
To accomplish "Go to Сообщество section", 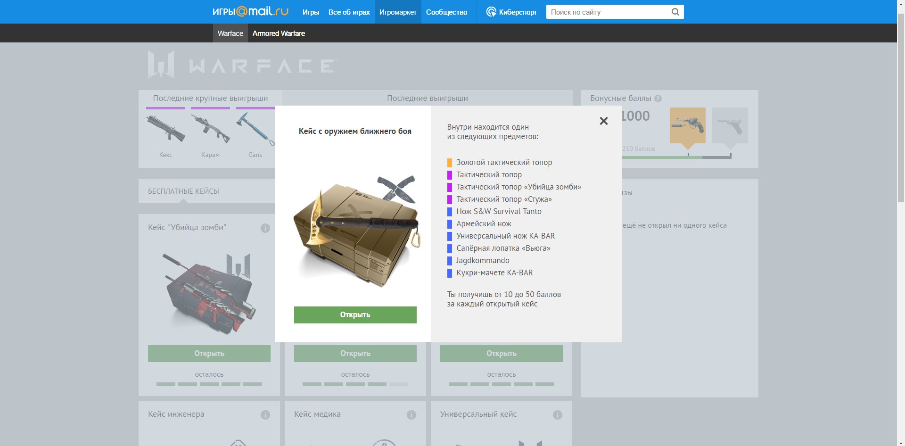I will point(446,12).
